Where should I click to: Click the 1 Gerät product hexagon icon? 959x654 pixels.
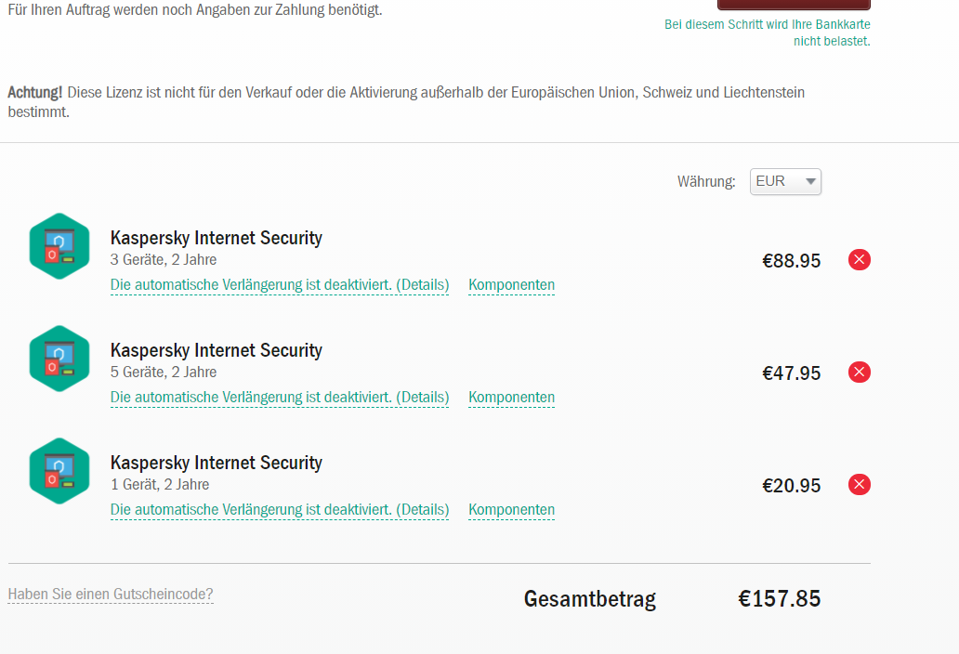[x=59, y=471]
